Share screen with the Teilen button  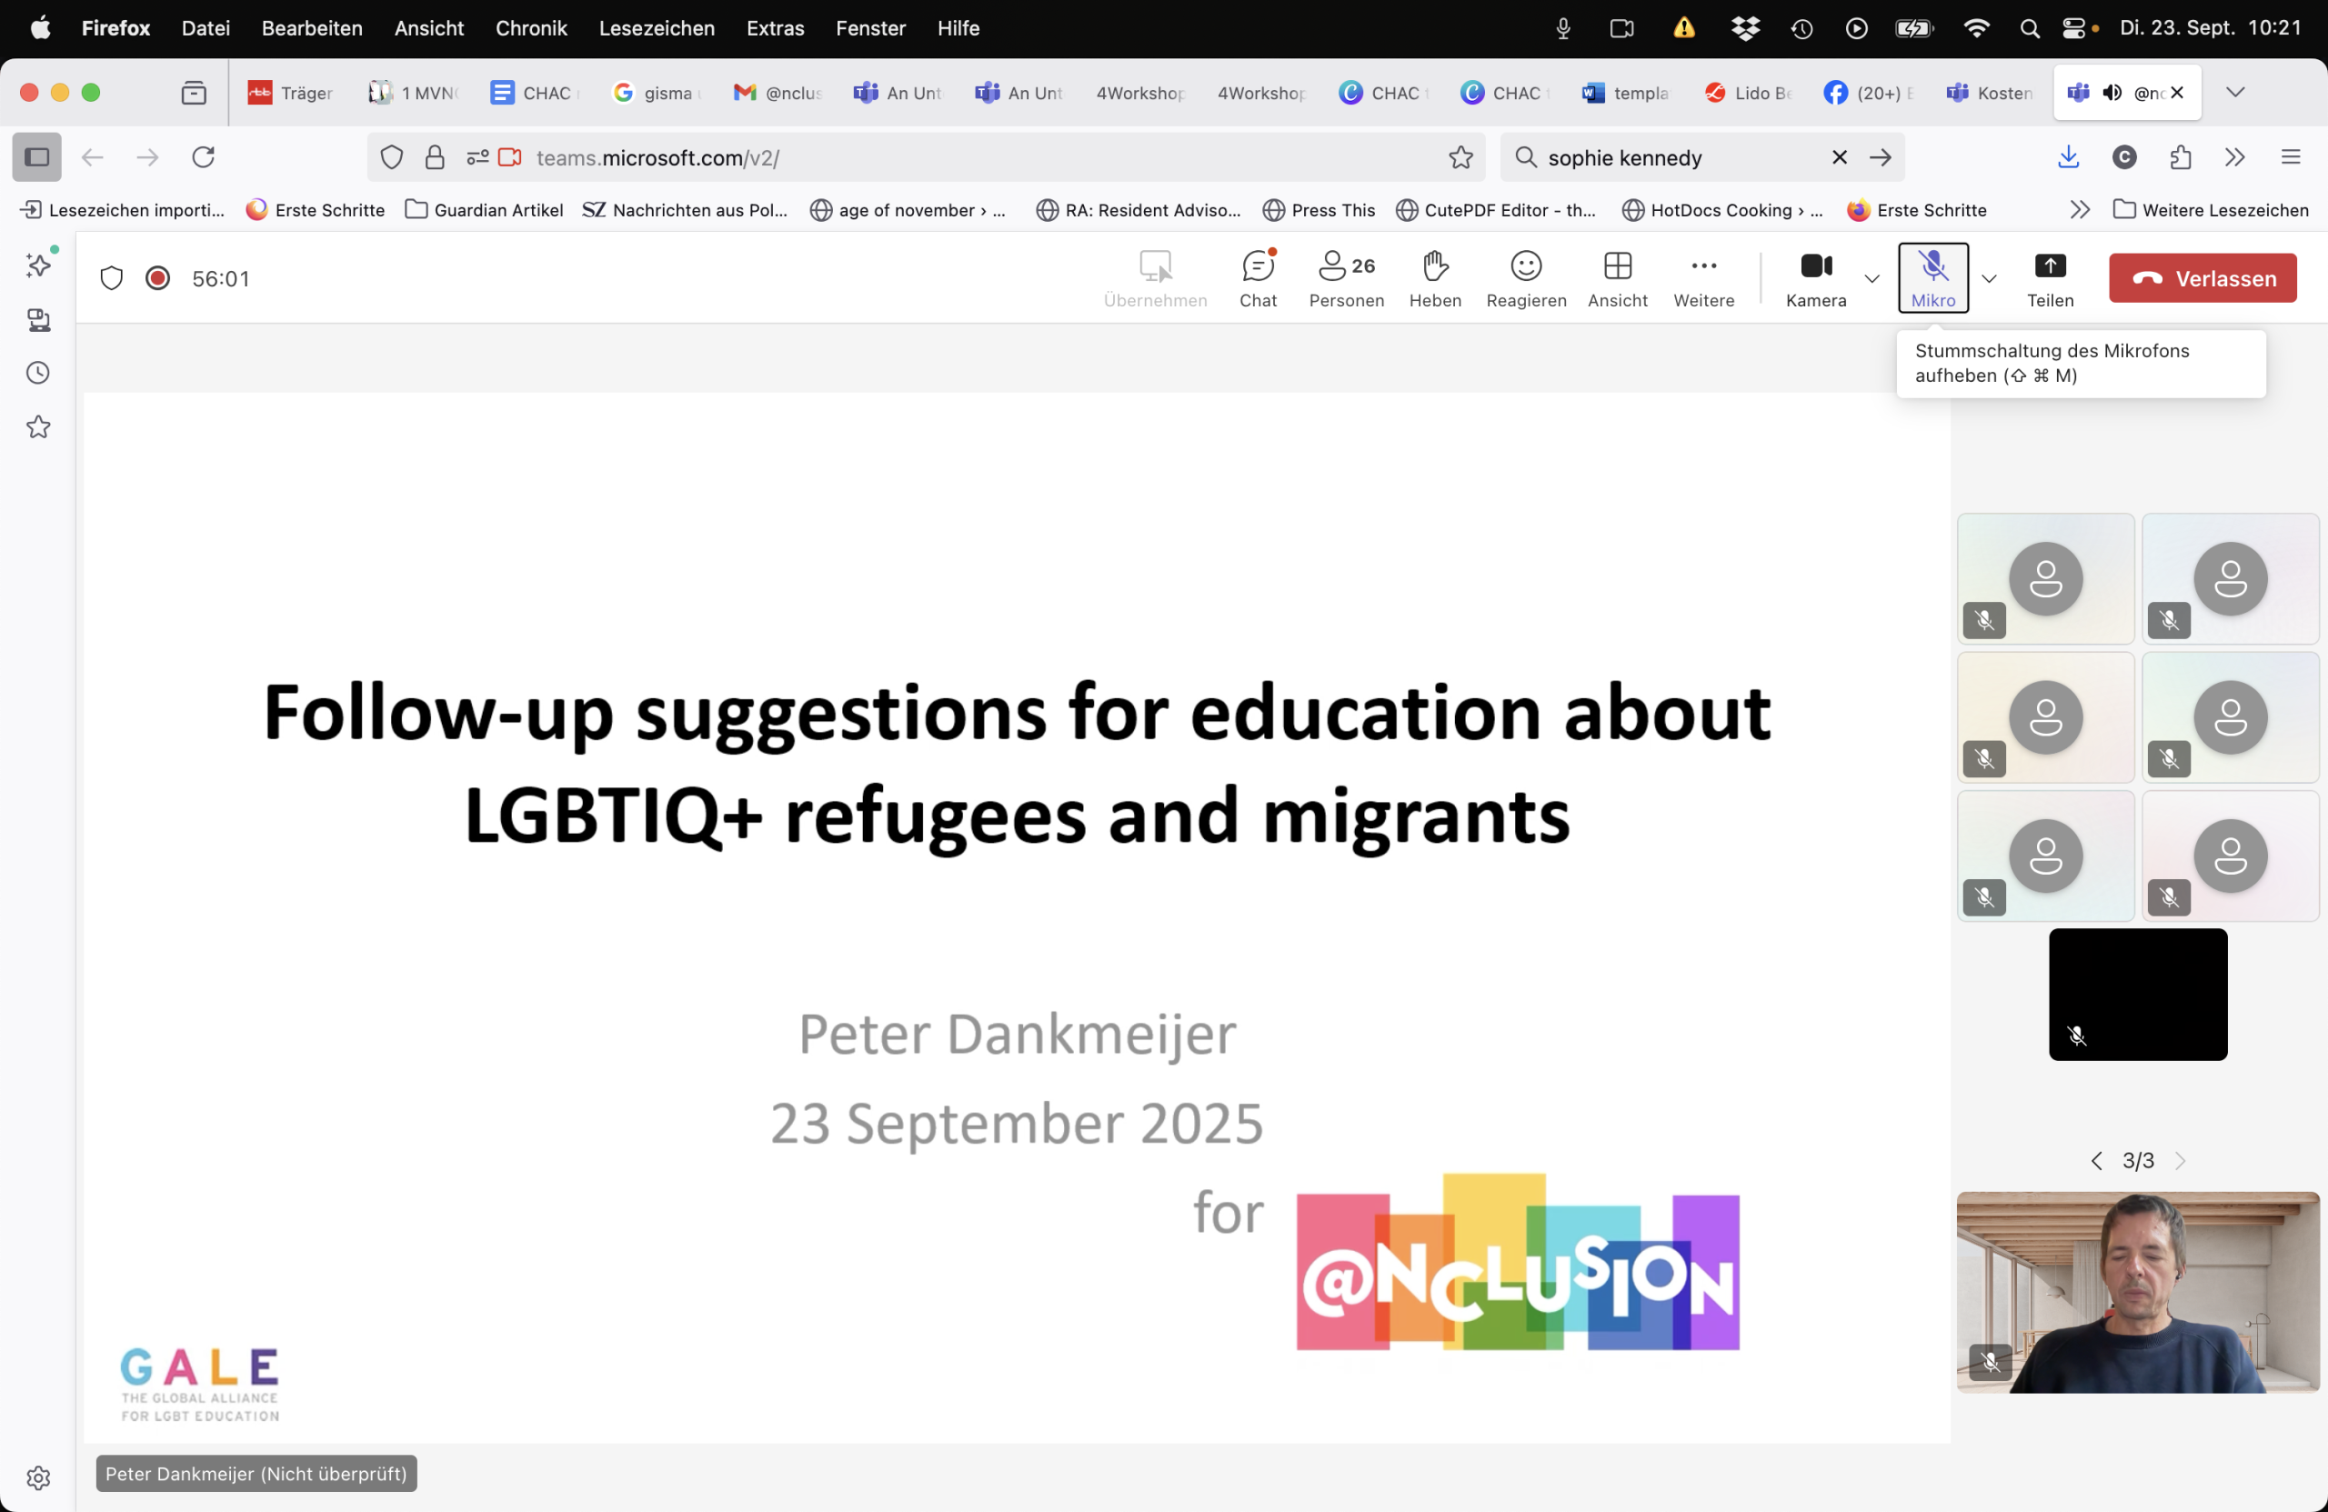click(x=2049, y=277)
